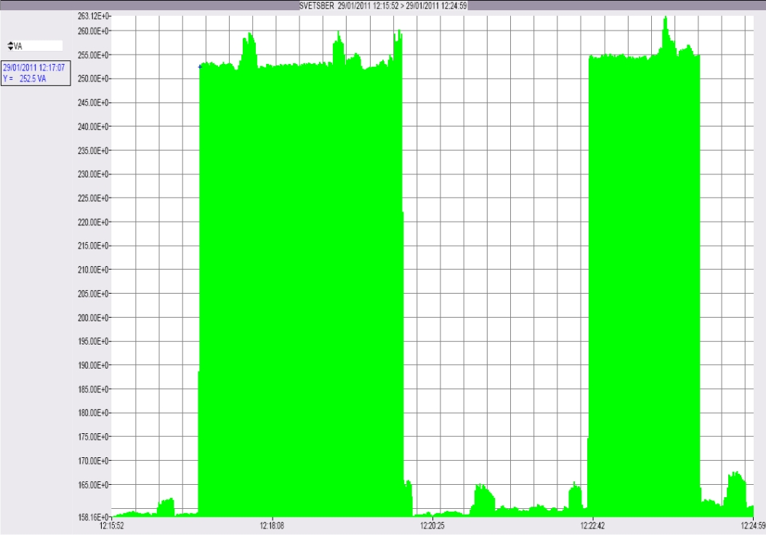
Task: Click the 12:15:52 time axis label
Action: click(112, 526)
